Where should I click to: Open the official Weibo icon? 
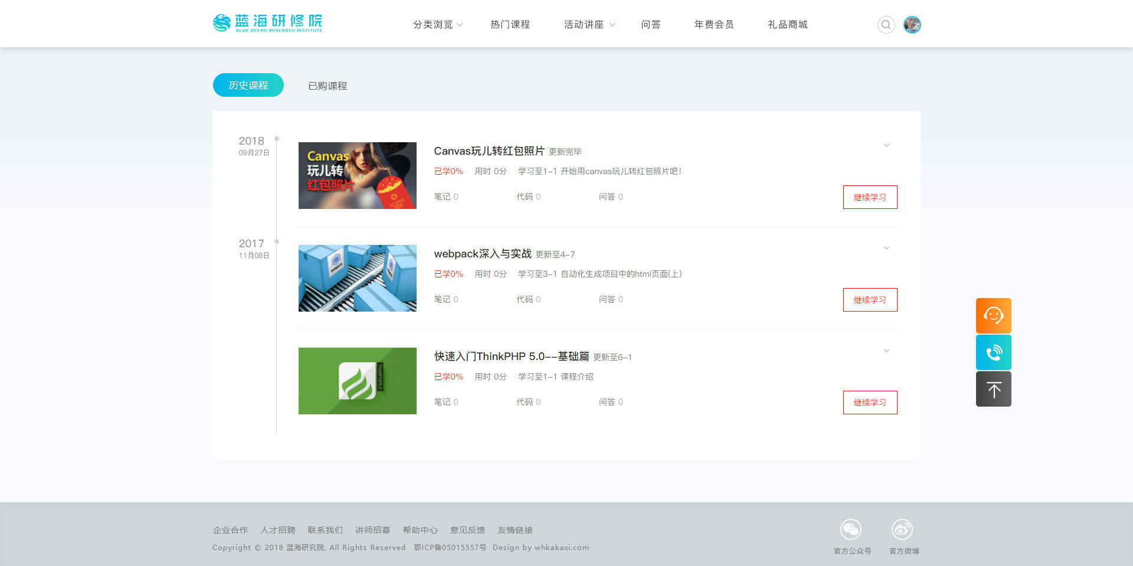point(902,529)
